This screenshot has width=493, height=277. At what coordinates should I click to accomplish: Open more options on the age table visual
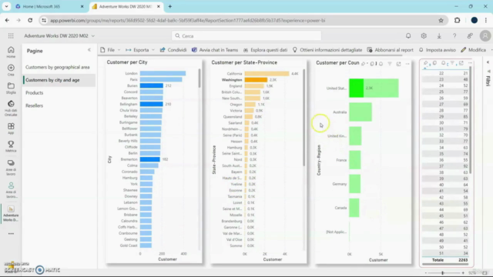pyautogui.click(x=470, y=63)
